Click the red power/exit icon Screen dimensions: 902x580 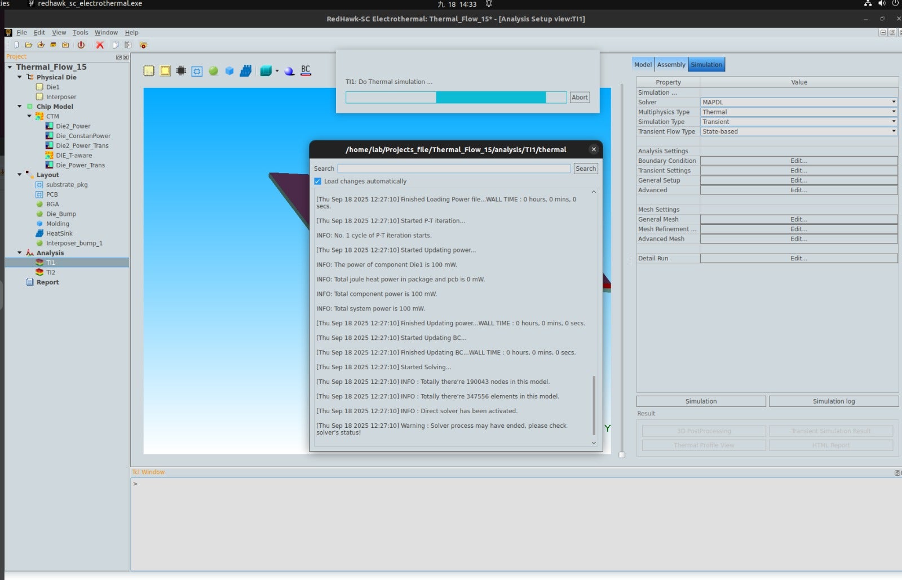(x=81, y=45)
